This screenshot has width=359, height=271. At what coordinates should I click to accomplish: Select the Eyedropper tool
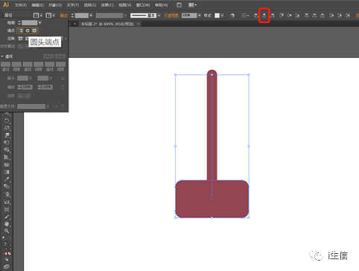(x=7, y=179)
